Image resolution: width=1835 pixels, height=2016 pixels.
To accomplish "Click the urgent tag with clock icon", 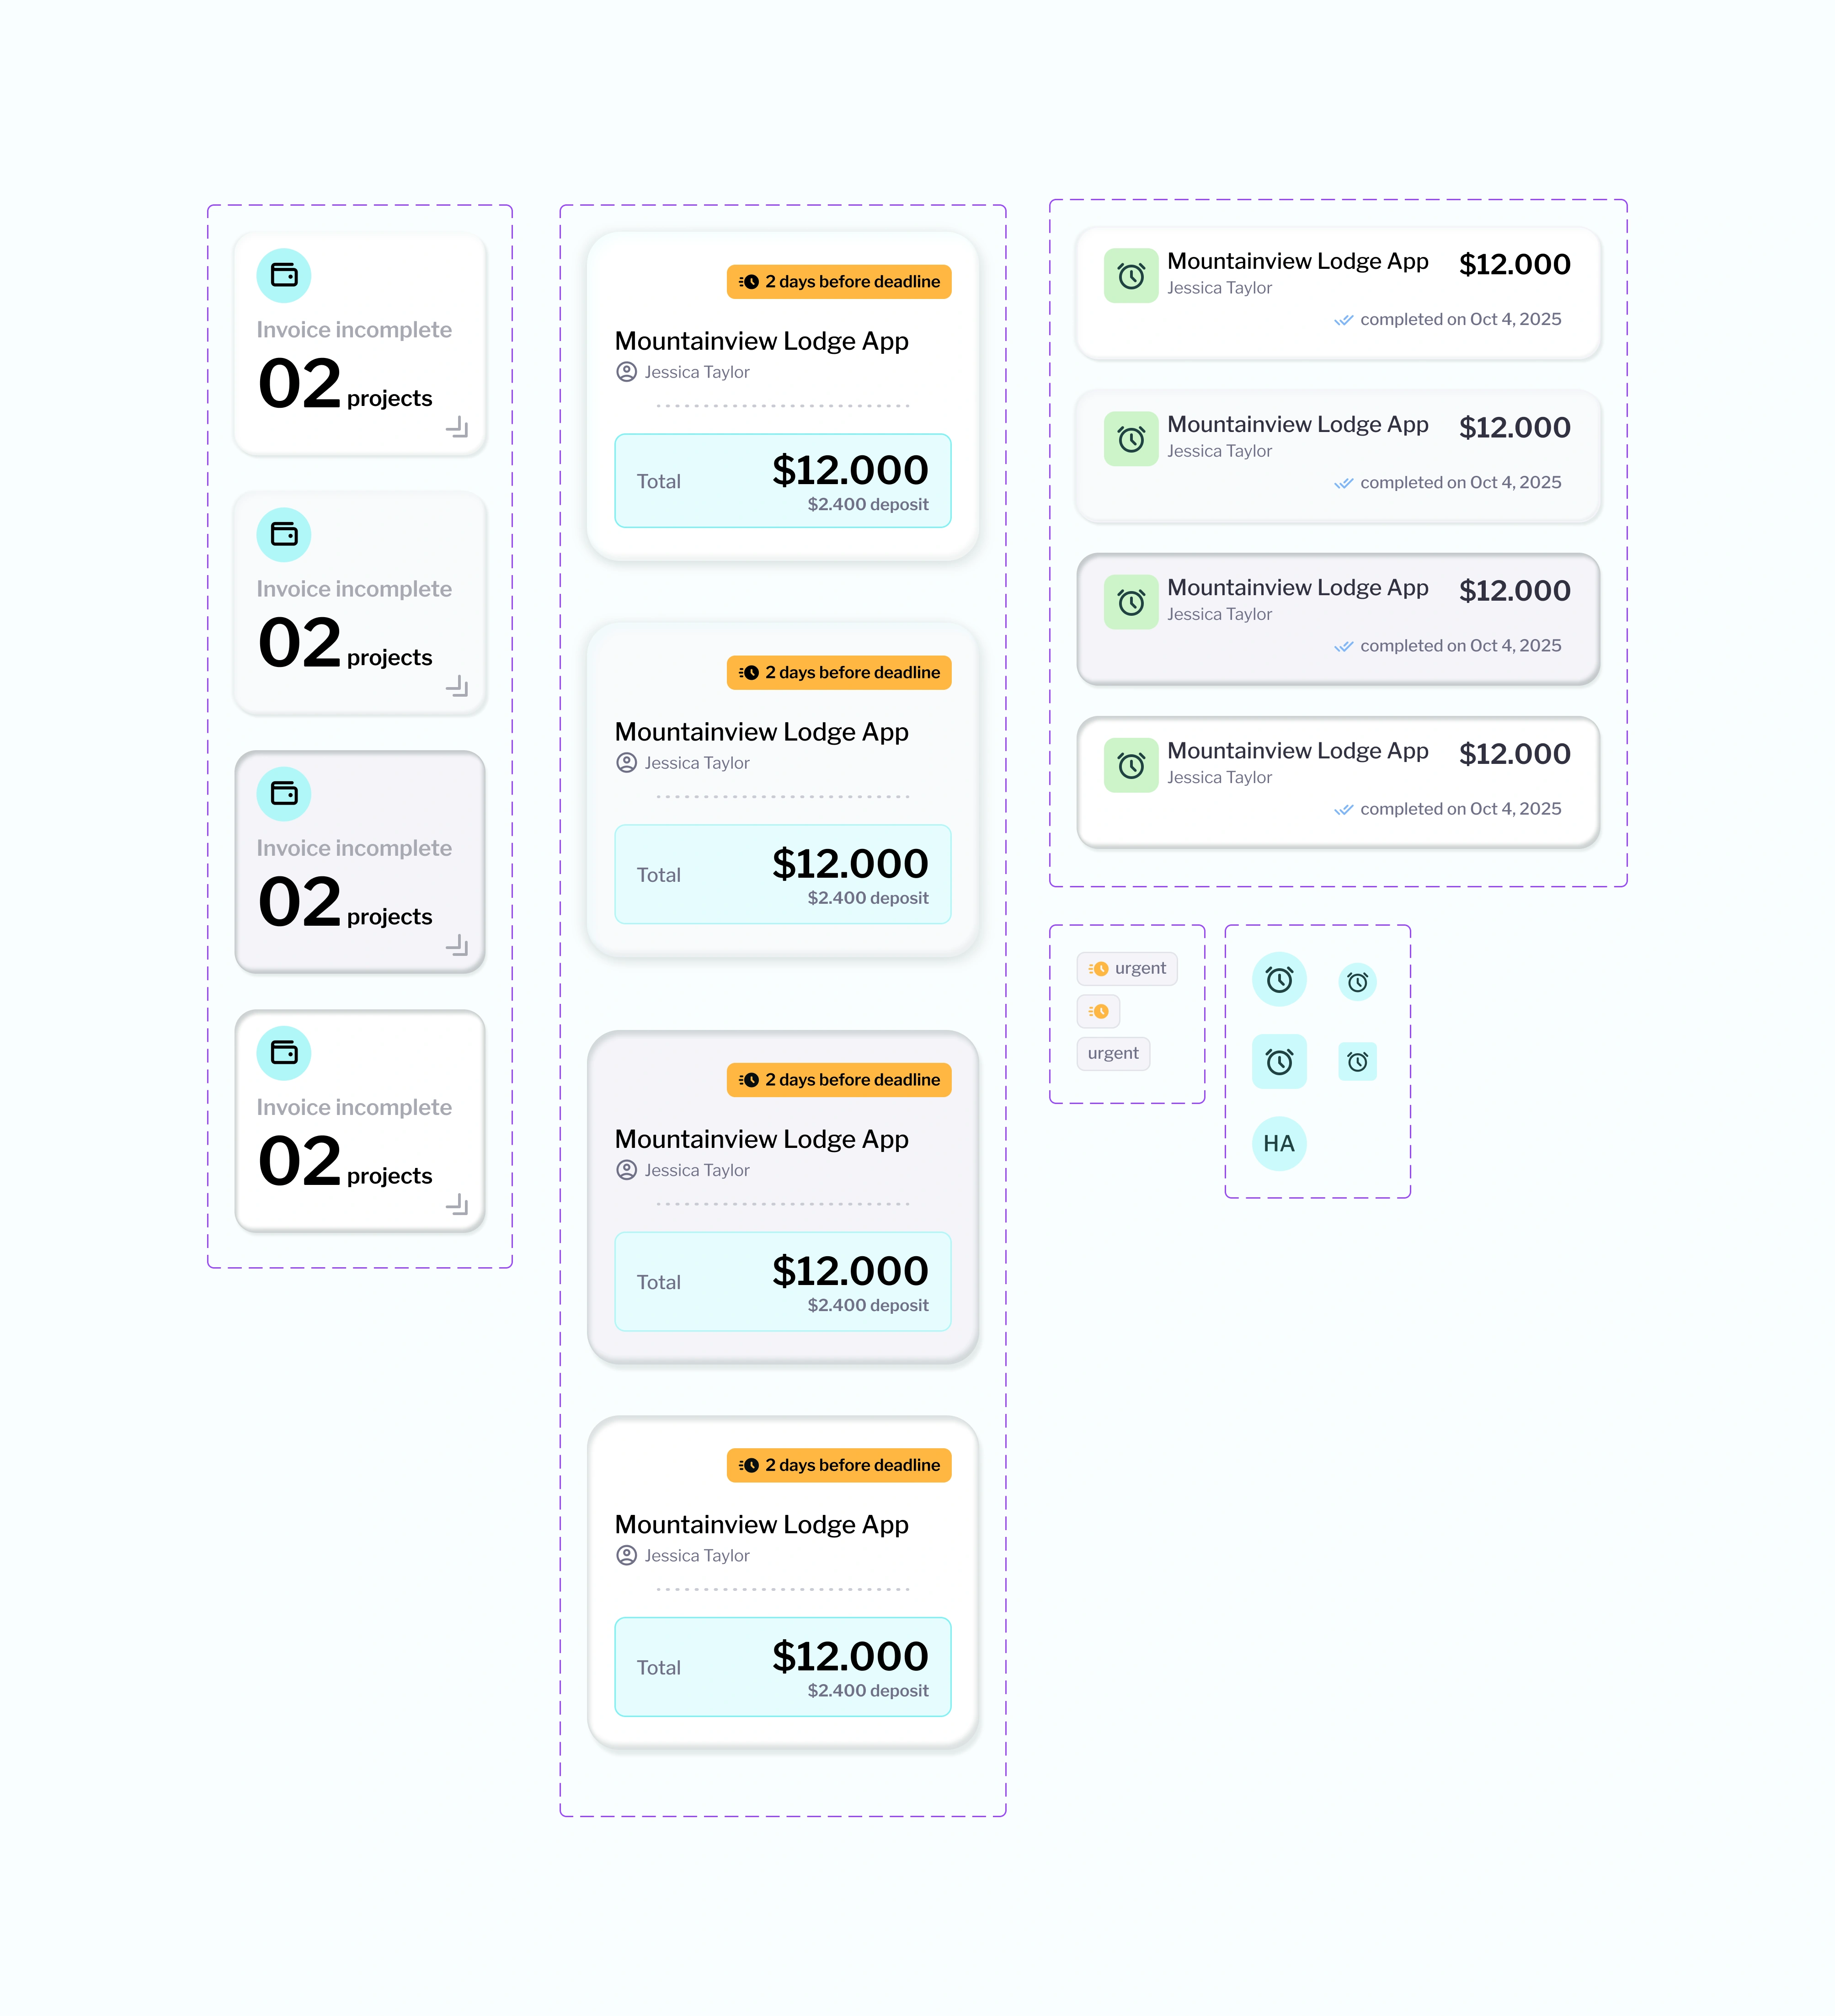I will pyautogui.click(x=1127, y=968).
